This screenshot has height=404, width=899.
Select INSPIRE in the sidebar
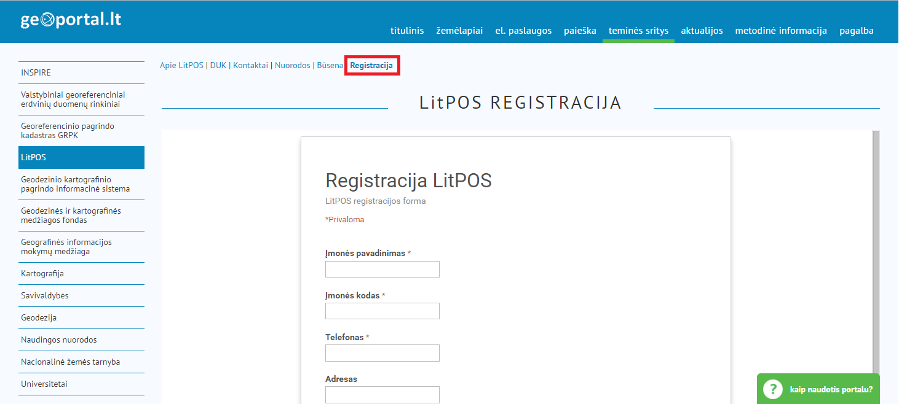(x=36, y=73)
